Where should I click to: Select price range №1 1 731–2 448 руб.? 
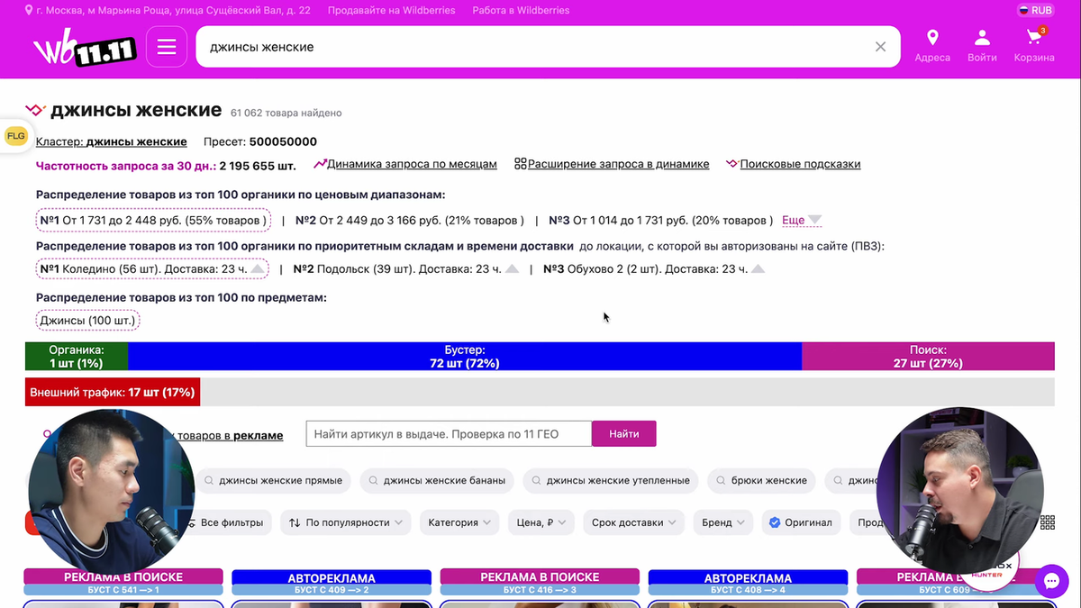[x=152, y=220]
